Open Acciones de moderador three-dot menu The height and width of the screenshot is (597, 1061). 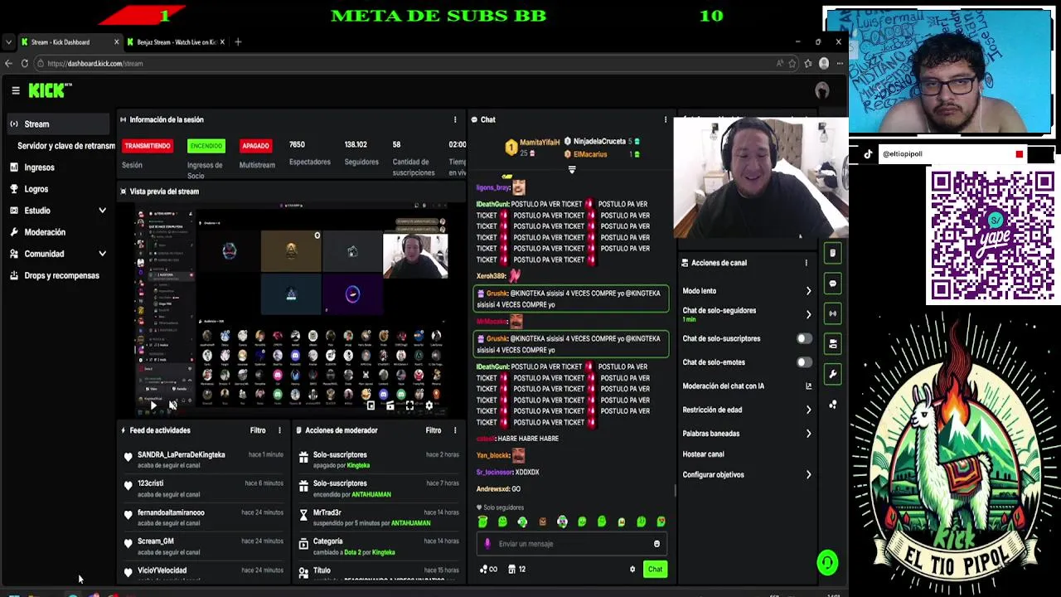pyautogui.click(x=454, y=430)
